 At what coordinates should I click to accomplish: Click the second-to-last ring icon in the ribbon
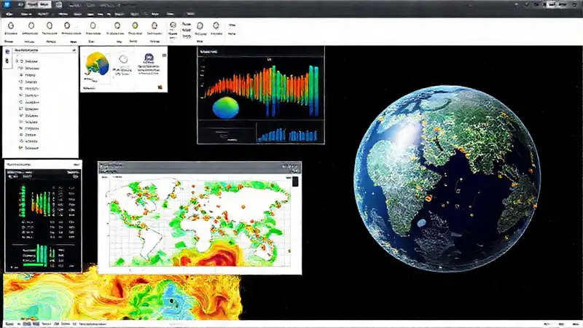(200, 26)
